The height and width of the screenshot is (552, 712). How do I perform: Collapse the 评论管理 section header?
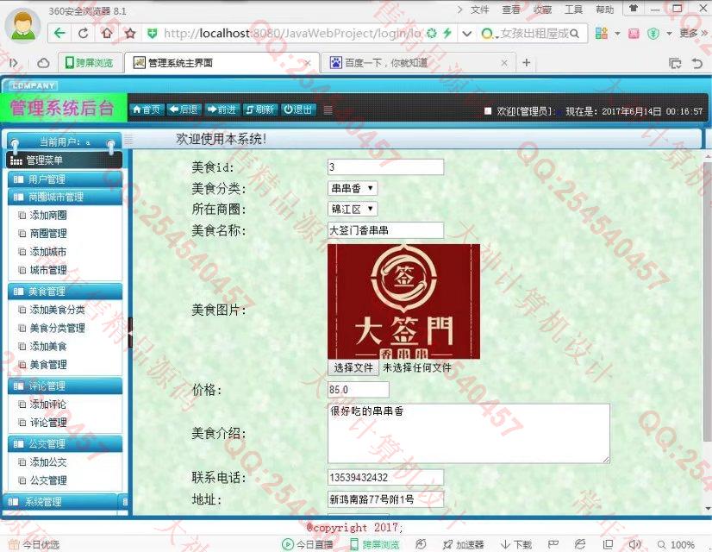[65, 386]
